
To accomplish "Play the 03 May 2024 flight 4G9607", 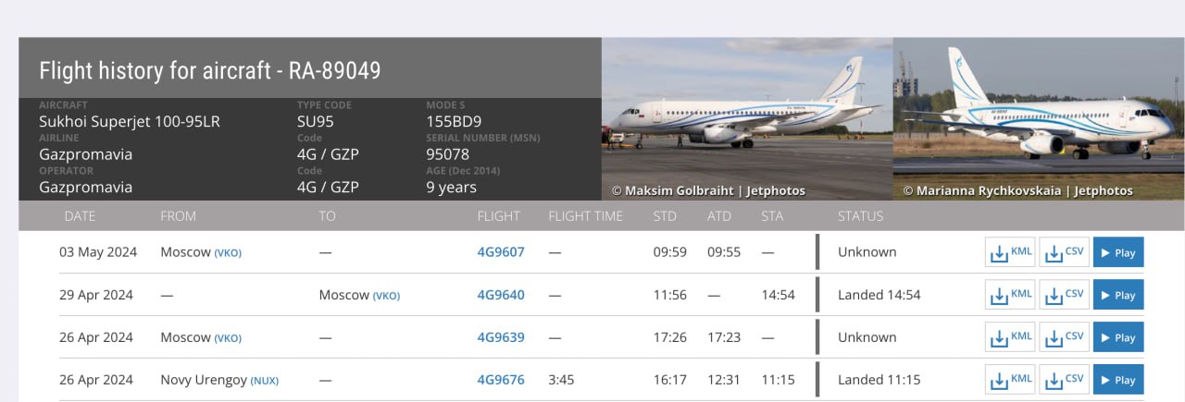I will coord(1118,252).
